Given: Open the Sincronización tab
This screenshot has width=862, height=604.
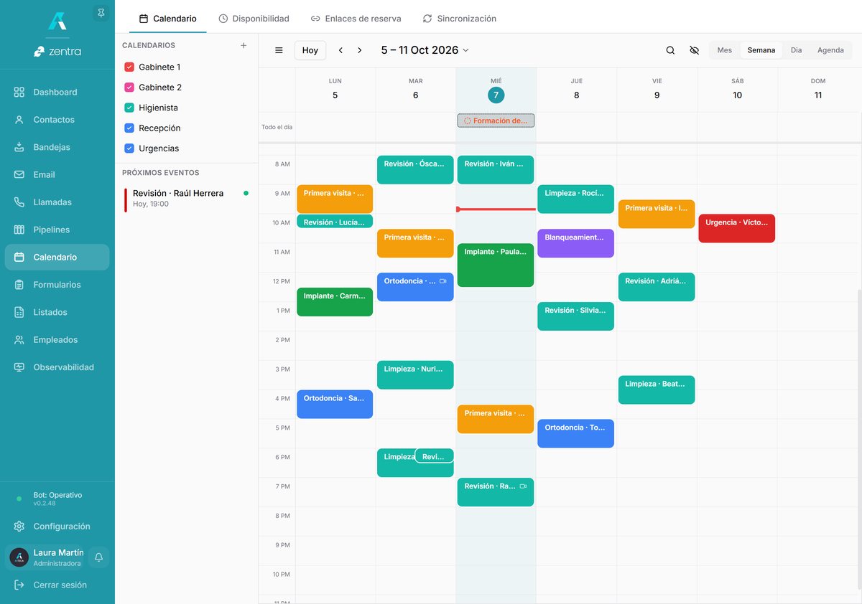Looking at the screenshot, I should tap(459, 19).
